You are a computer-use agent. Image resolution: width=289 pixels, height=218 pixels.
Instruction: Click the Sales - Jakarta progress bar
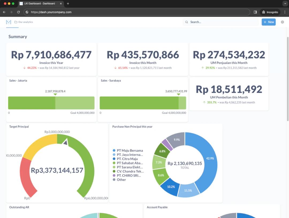pyautogui.click(x=51, y=103)
